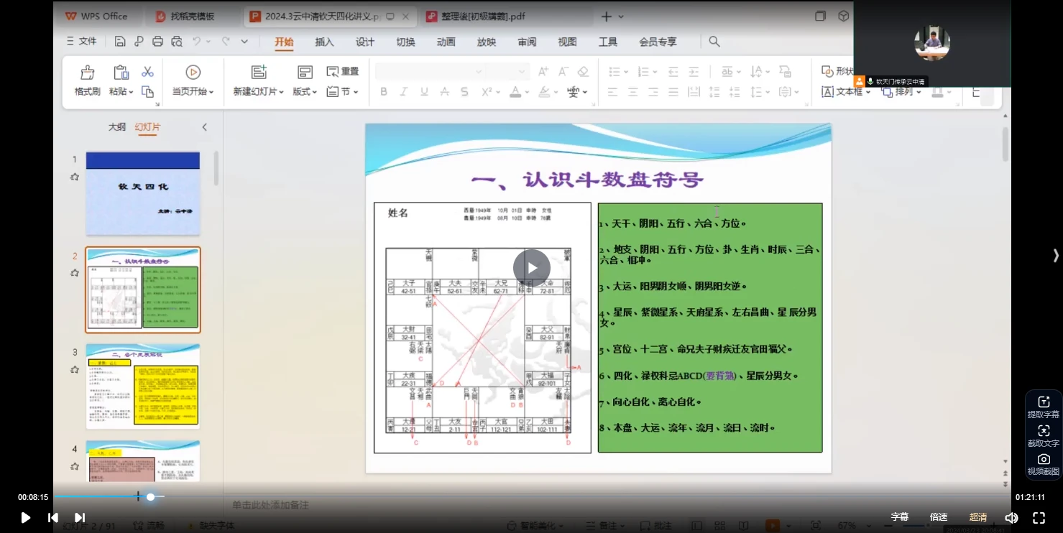1063x533 pixels.
Task: Select the 格式刷 format painter
Action: 87,80
